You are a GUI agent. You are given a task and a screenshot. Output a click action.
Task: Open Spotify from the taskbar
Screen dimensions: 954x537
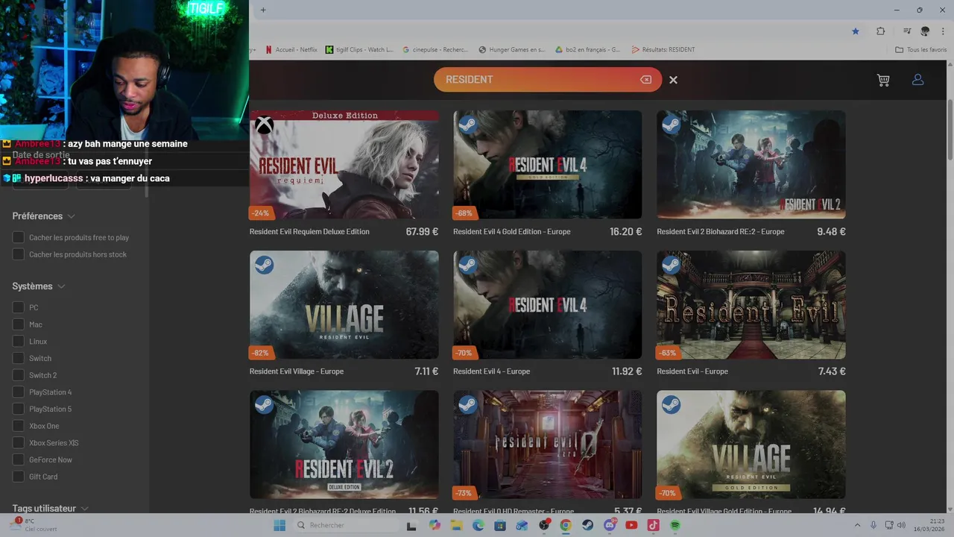[x=675, y=525]
